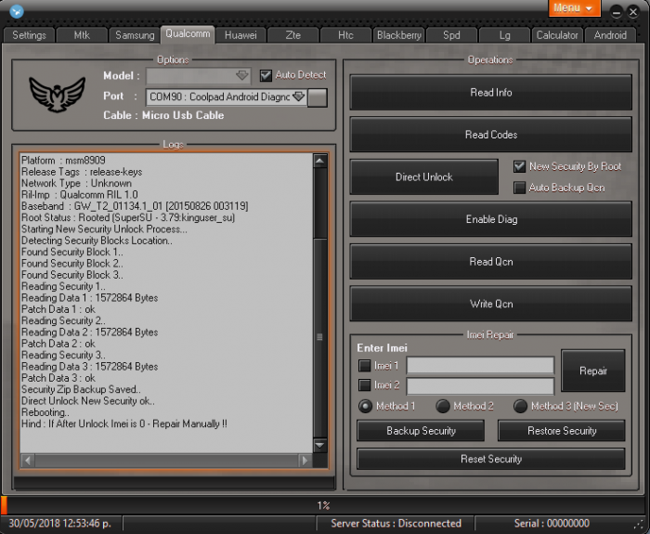Click the log horizontal scrollbar track

point(166,461)
